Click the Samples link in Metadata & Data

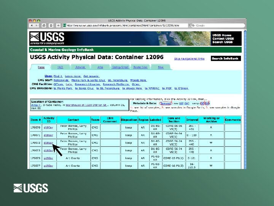coord(166,103)
